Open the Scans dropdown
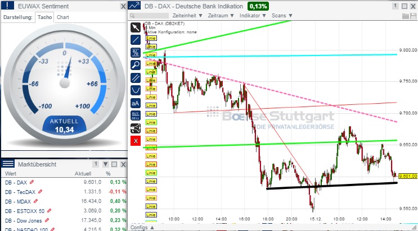 tap(282, 16)
